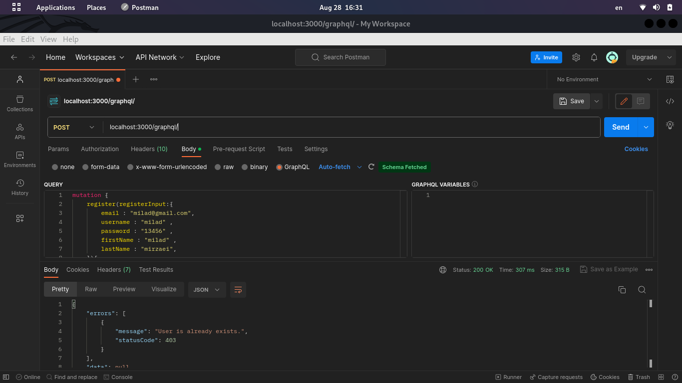Click the request URL field

pyautogui.click(x=351, y=127)
